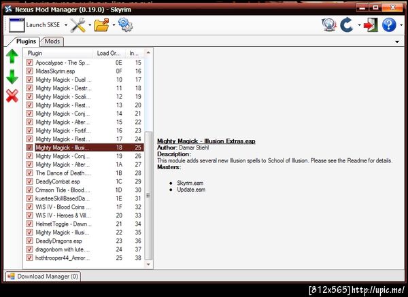Screen dimensions: 408x297
Task: Minimize the Nexus Mod Manager window
Action: coord(362,8)
